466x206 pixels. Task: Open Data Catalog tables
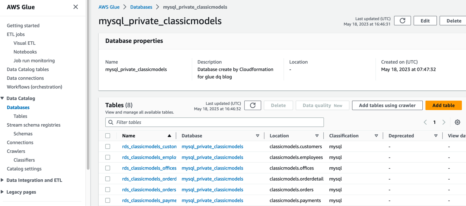tap(28, 69)
